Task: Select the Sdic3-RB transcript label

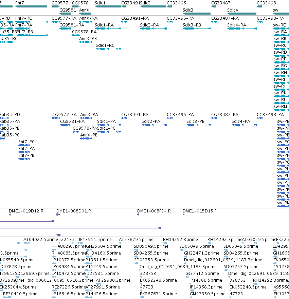Action: pos(192,25)
